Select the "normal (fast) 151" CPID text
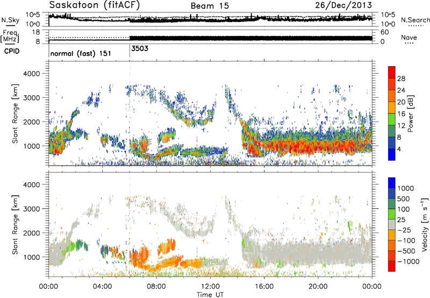Image resolution: width=430 pixels, height=298 pixels. [x=81, y=53]
